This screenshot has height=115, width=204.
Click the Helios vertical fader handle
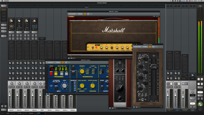click(154, 67)
